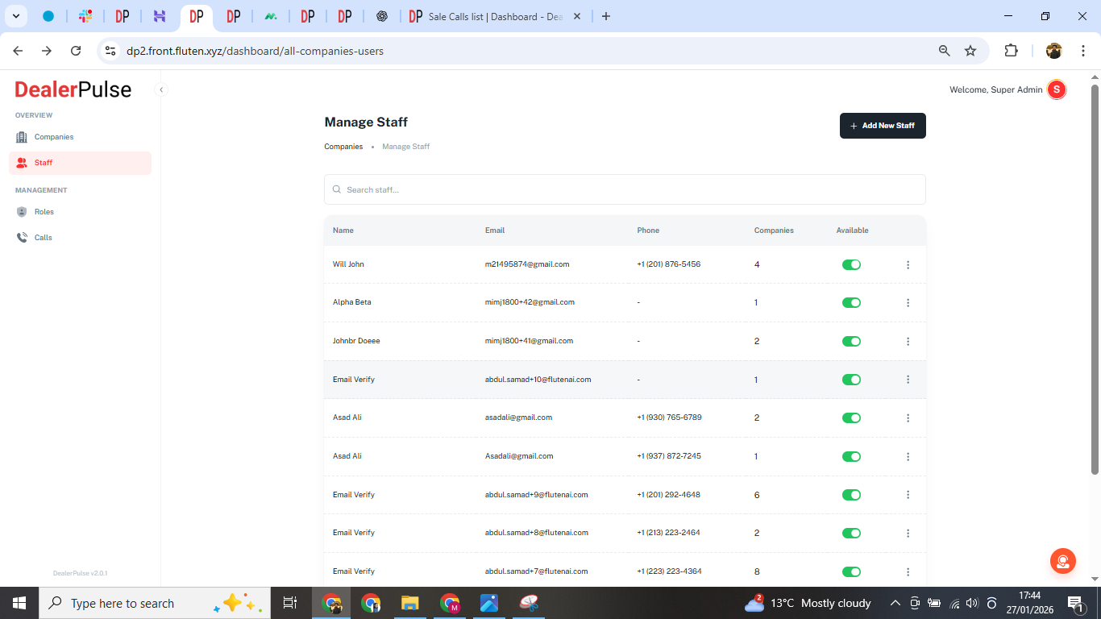Toggle availability for Will John

pos(851,264)
